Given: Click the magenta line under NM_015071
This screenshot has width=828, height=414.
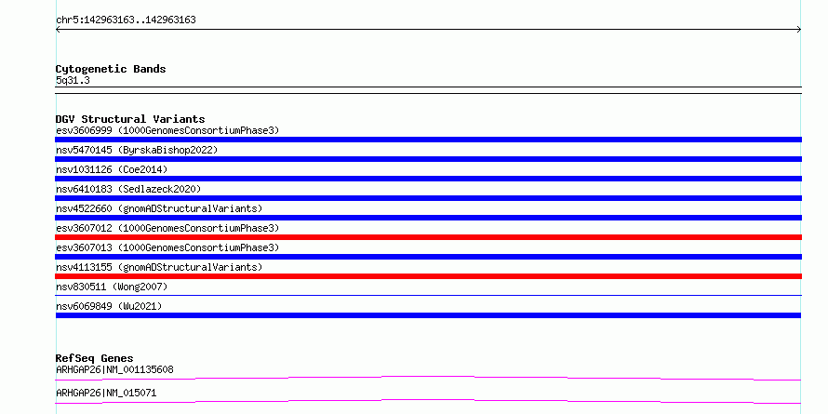Looking at the screenshot, I should click(428, 401).
